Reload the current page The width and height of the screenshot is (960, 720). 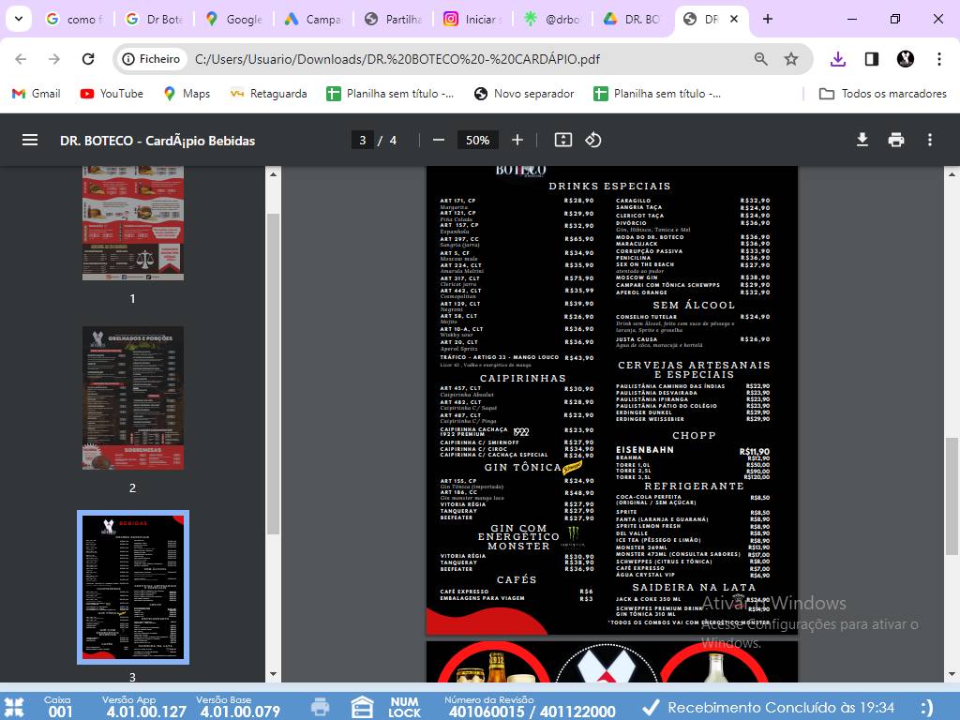click(88, 59)
